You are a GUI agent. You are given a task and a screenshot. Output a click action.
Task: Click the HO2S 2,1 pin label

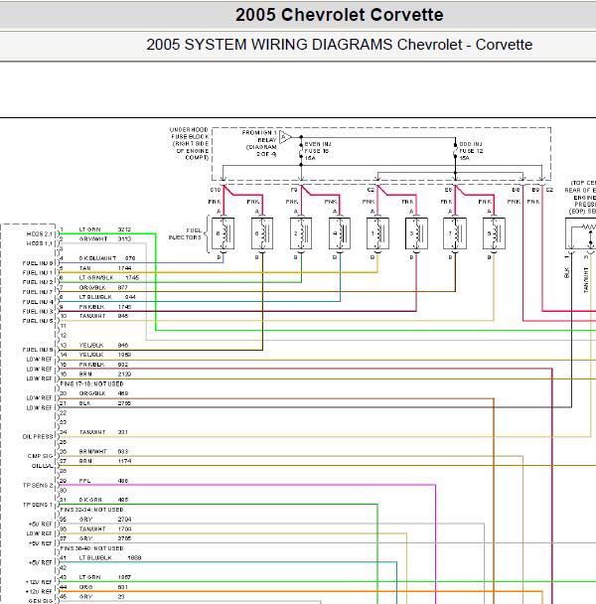[x=39, y=234]
